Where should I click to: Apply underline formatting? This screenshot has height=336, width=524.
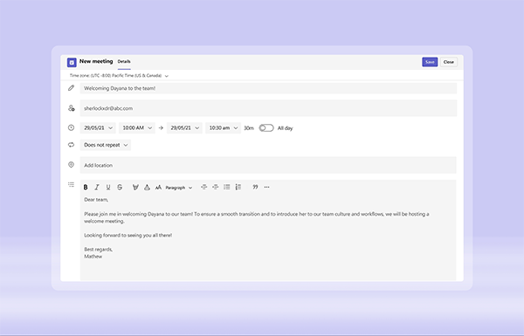coord(108,188)
